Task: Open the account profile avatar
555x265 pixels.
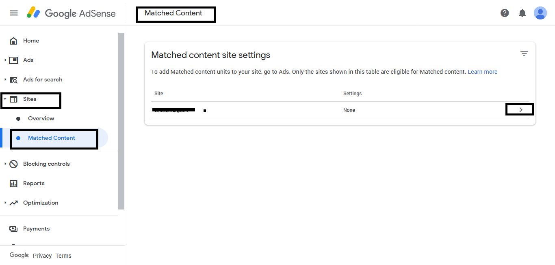Action: point(540,13)
